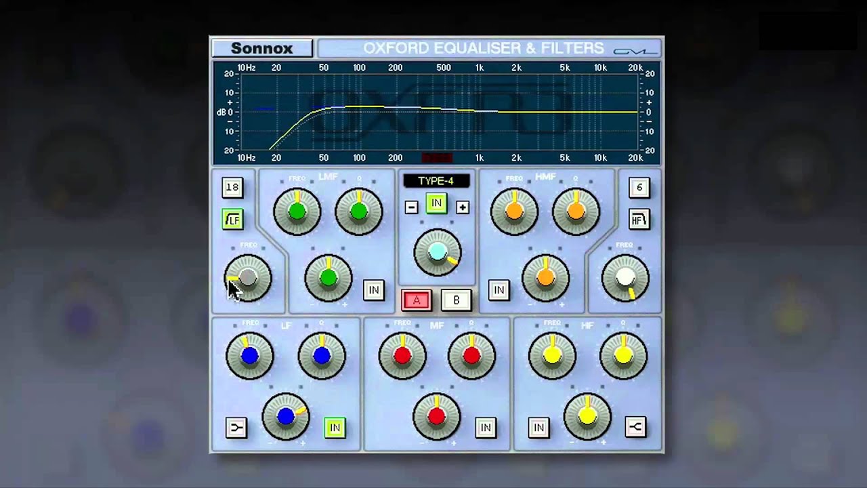Click the LF blue gain knob
This screenshot has width=867, height=488.
coord(286,416)
